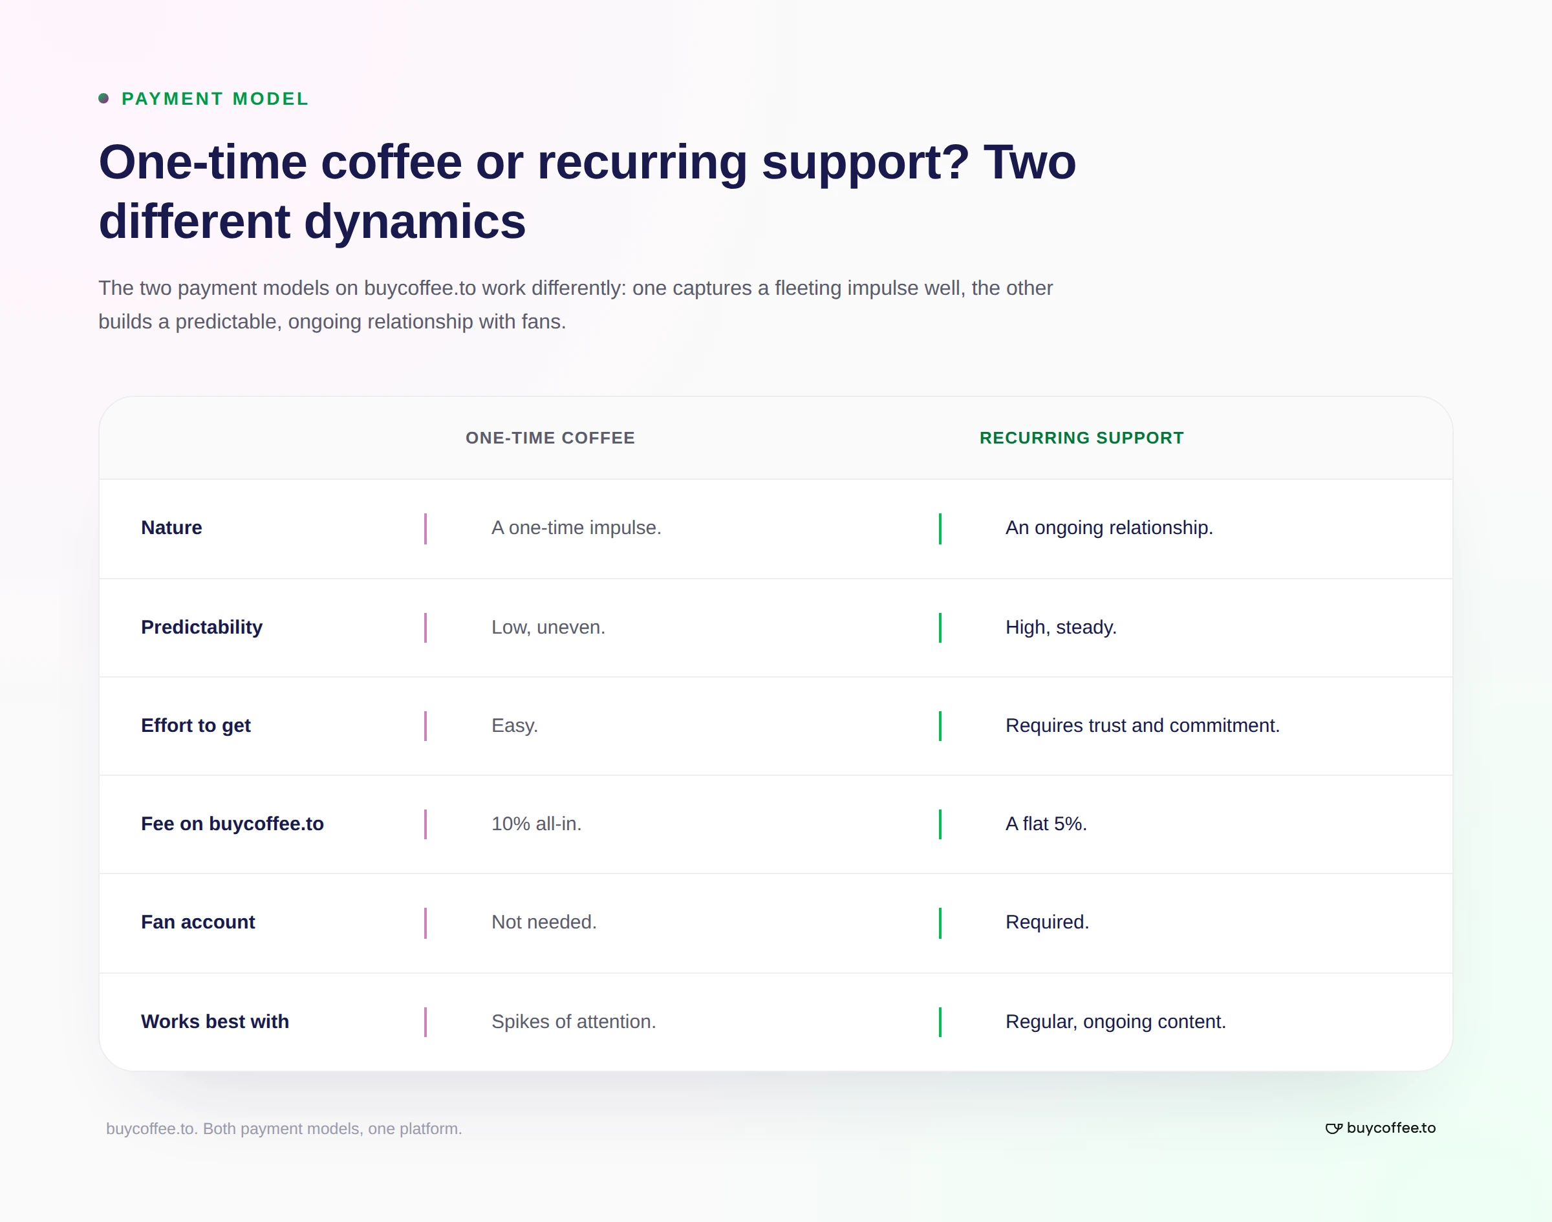Click 'Regular, ongoing content.' cell
Screen dimensions: 1552x1222
click(x=1115, y=1022)
